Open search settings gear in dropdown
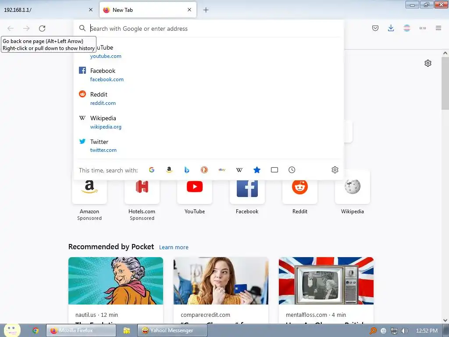 coord(335,170)
